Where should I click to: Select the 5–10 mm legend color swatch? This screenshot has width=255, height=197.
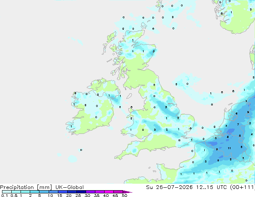pos(44,192)
